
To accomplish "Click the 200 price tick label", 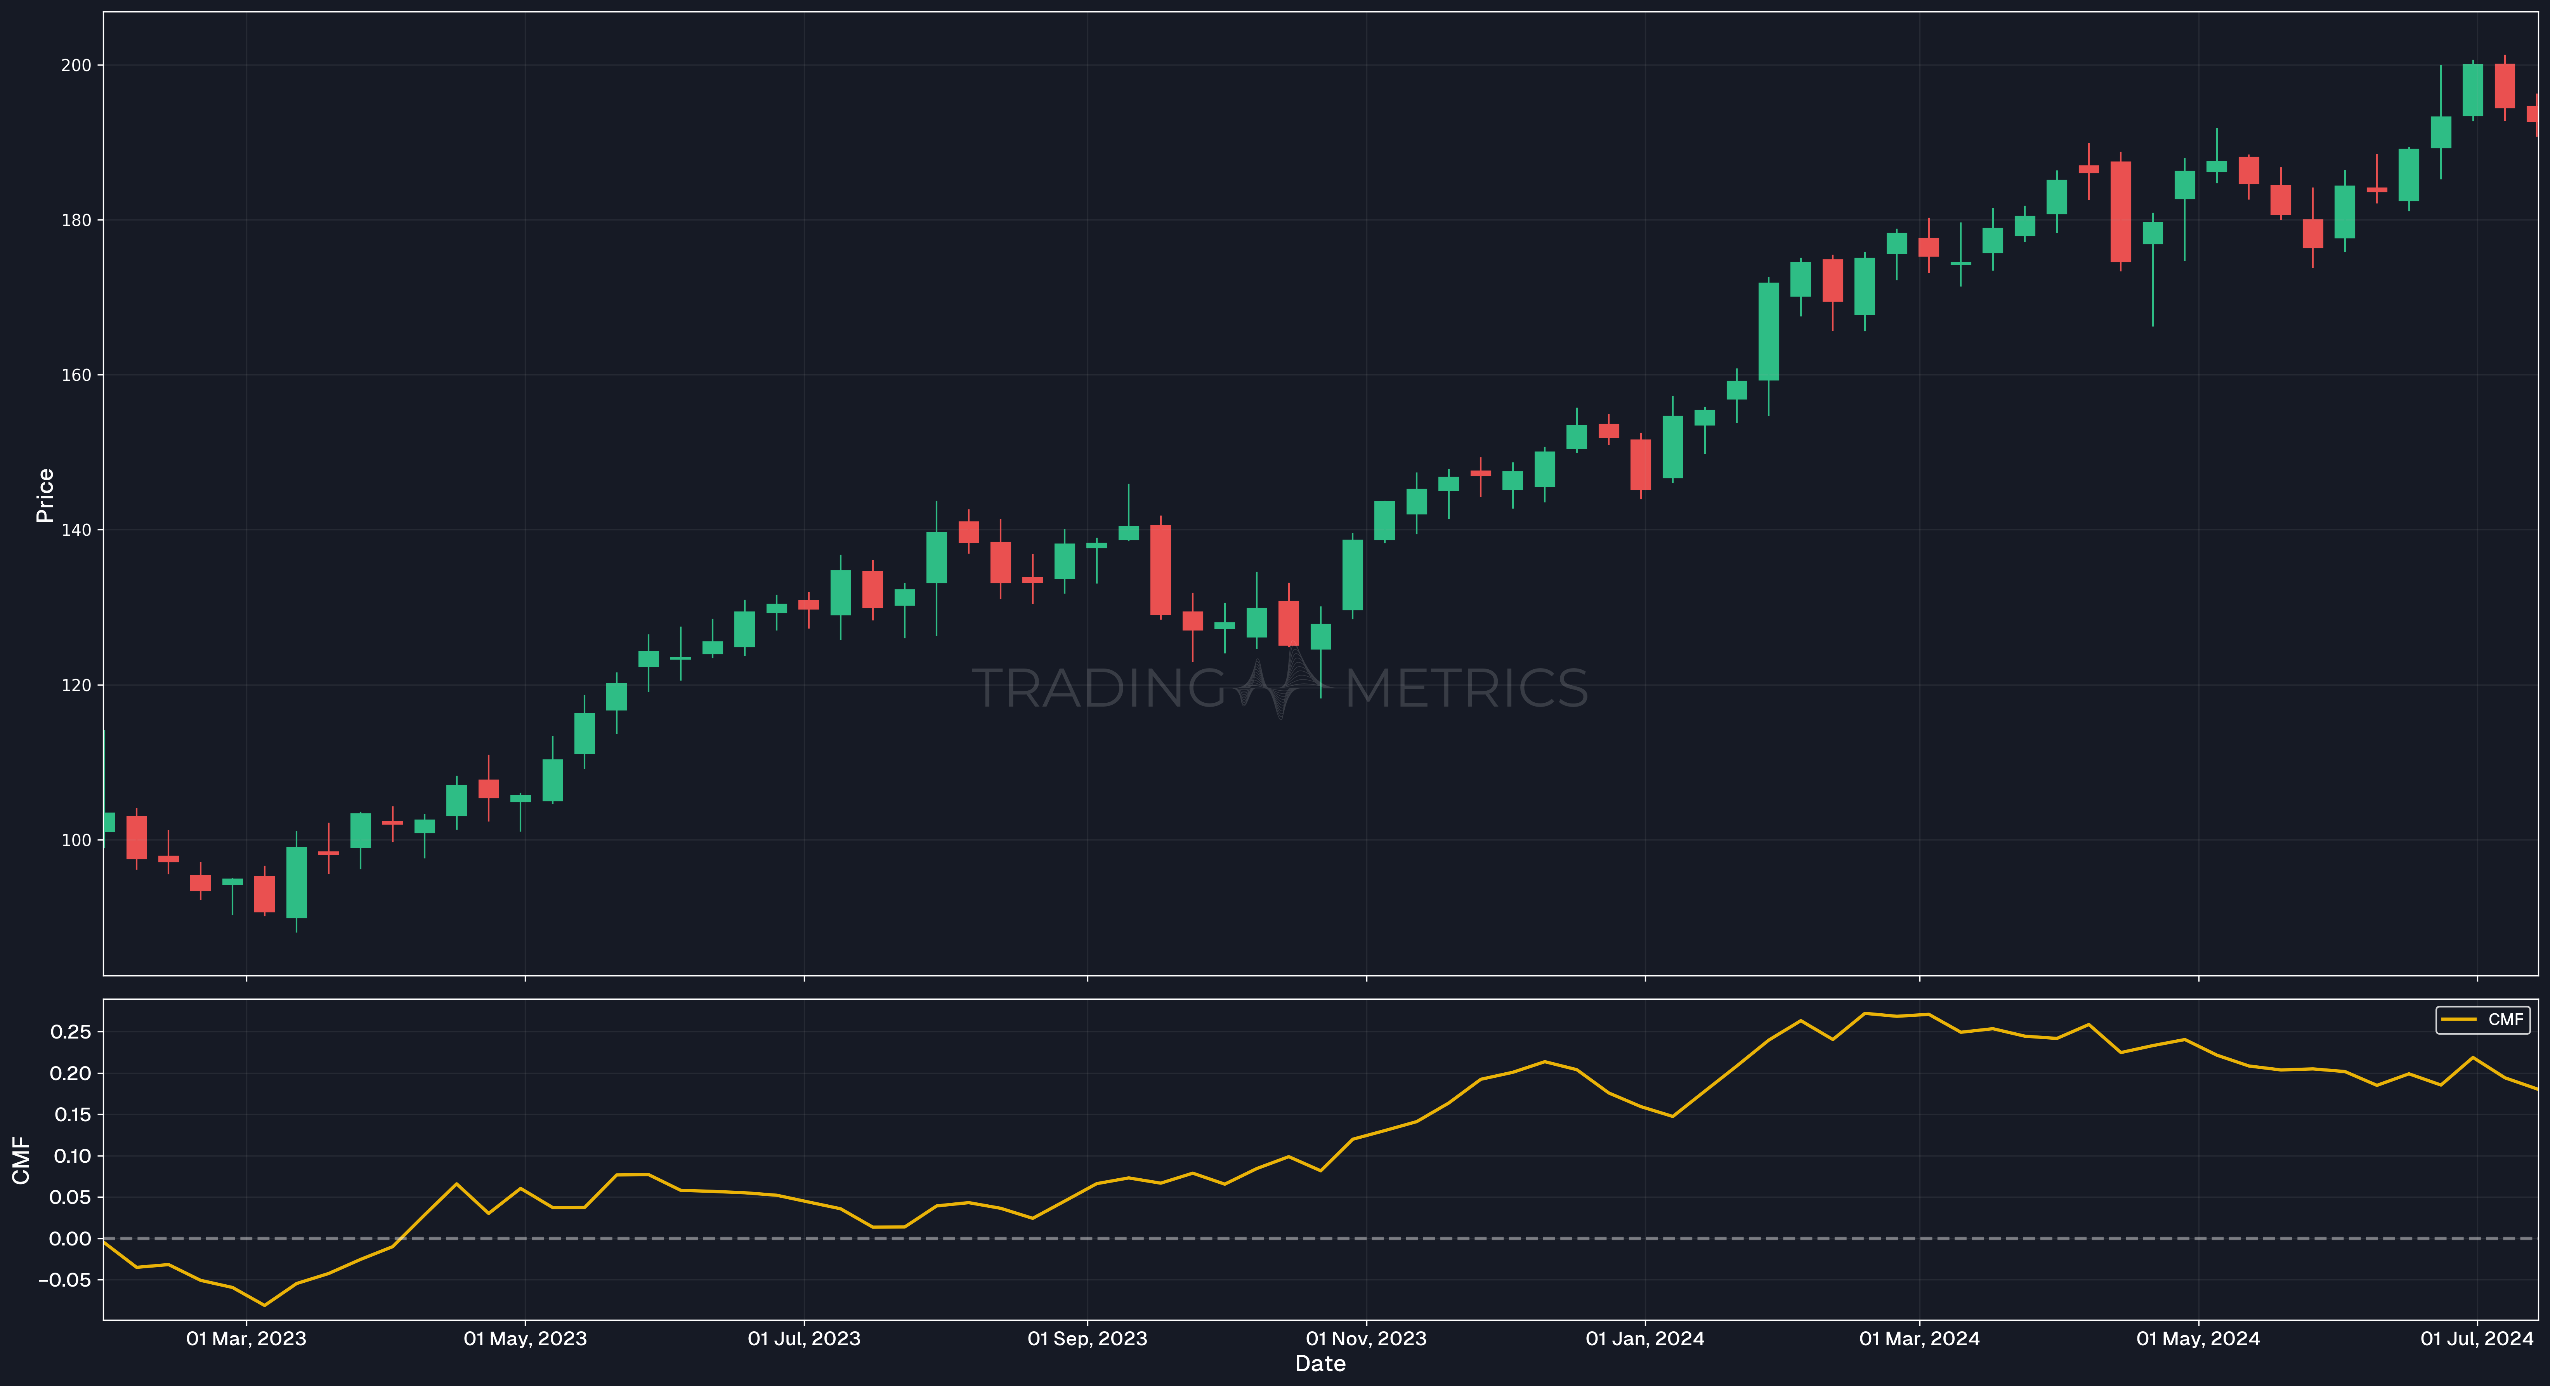I will tap(76, 65).
